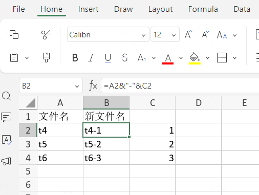Select row 4 header

click(x=28, y=158)
